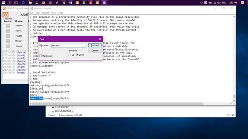Open taskbar search magnifier
Screen dimensions: 248x139
(x=10, y=3)
